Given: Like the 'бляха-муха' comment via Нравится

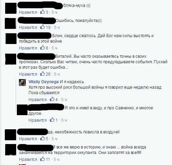Looking at the screenshot, I should (28, 12).
